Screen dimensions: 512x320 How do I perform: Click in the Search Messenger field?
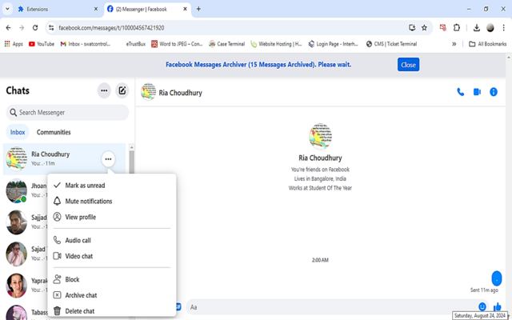pos(67,113)
